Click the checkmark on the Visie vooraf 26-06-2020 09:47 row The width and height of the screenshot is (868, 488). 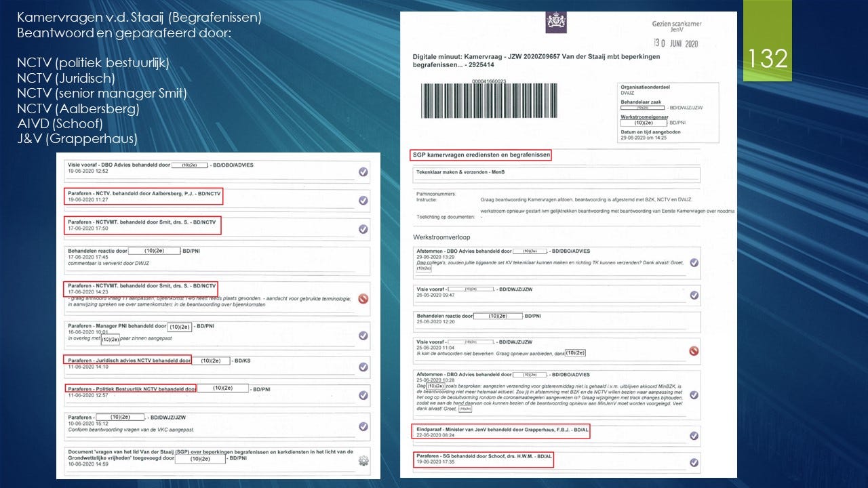(694, 295)
